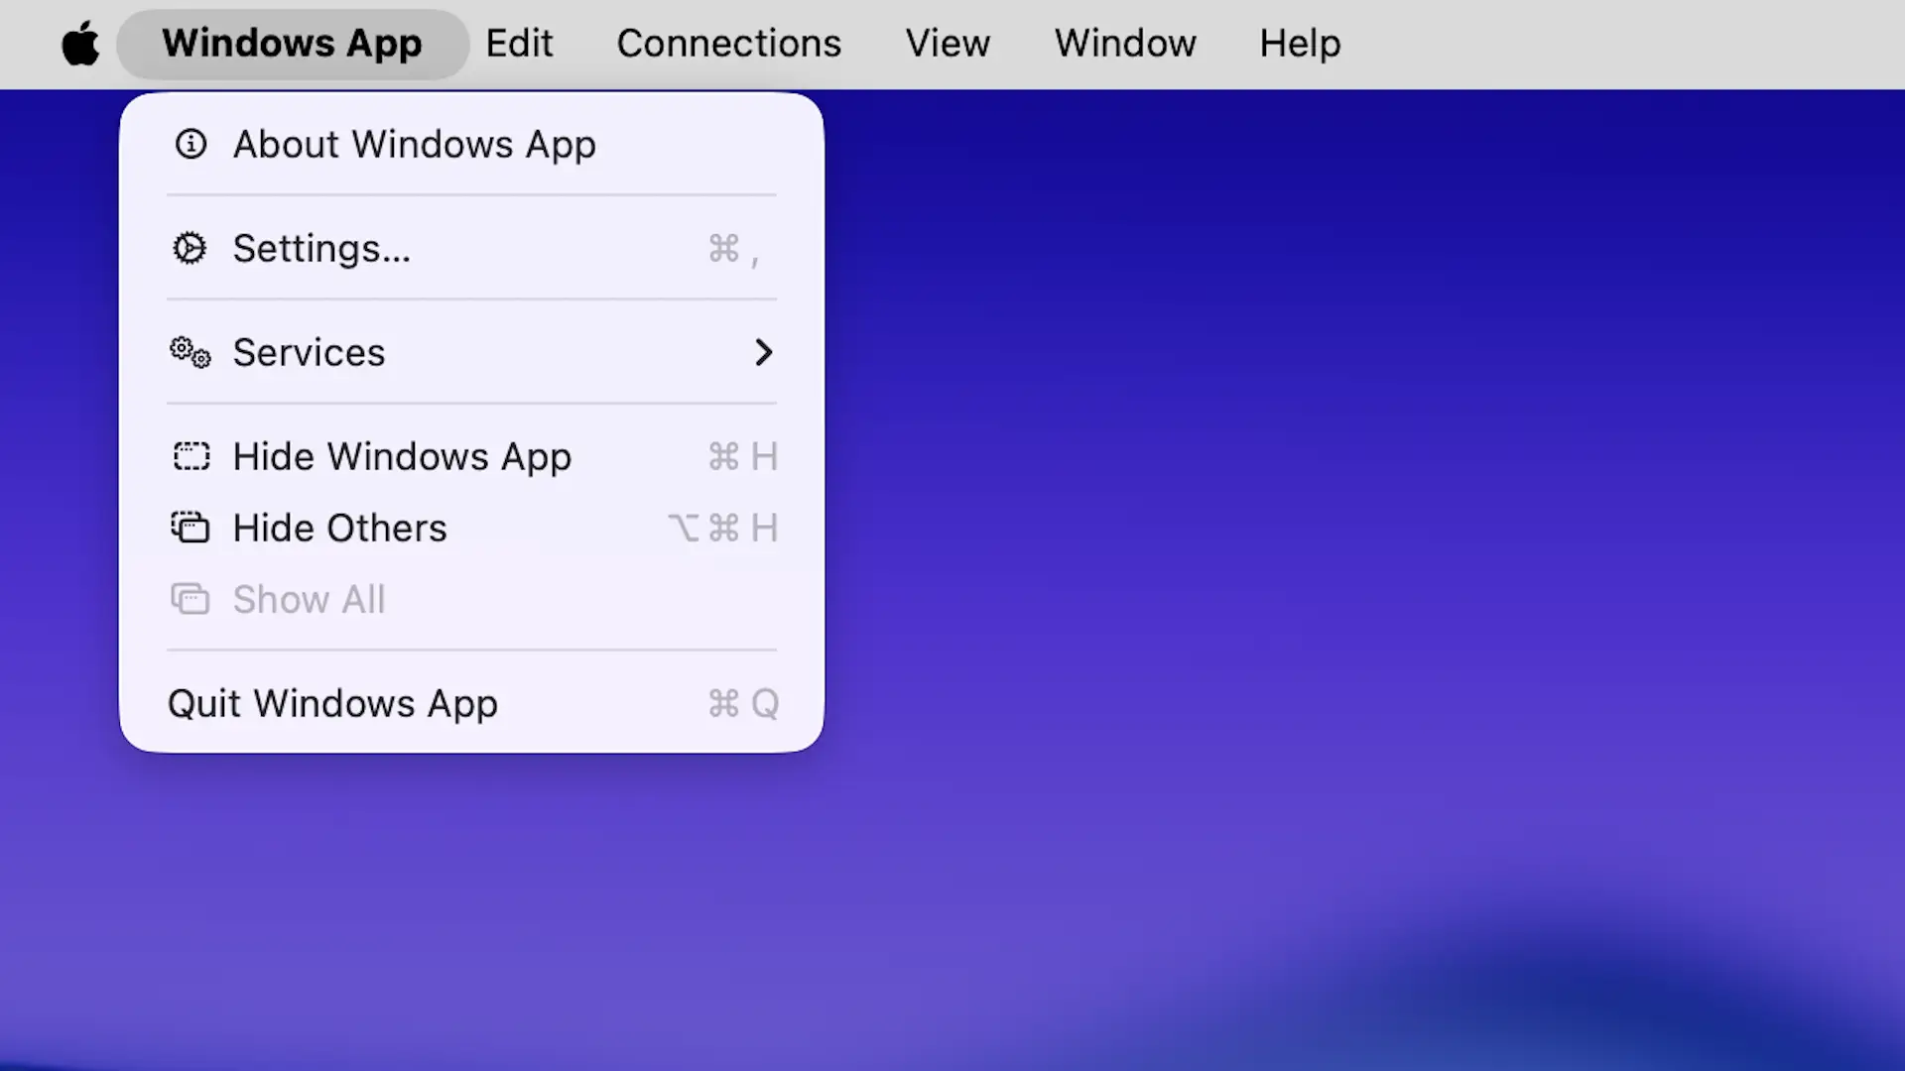
Task: Open the Services submenu entry
Action: (310, 352)
